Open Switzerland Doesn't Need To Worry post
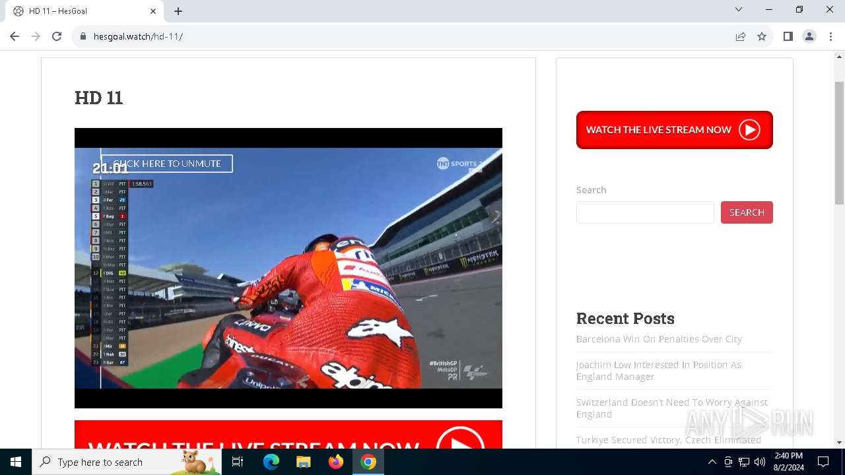 [672, 408]
